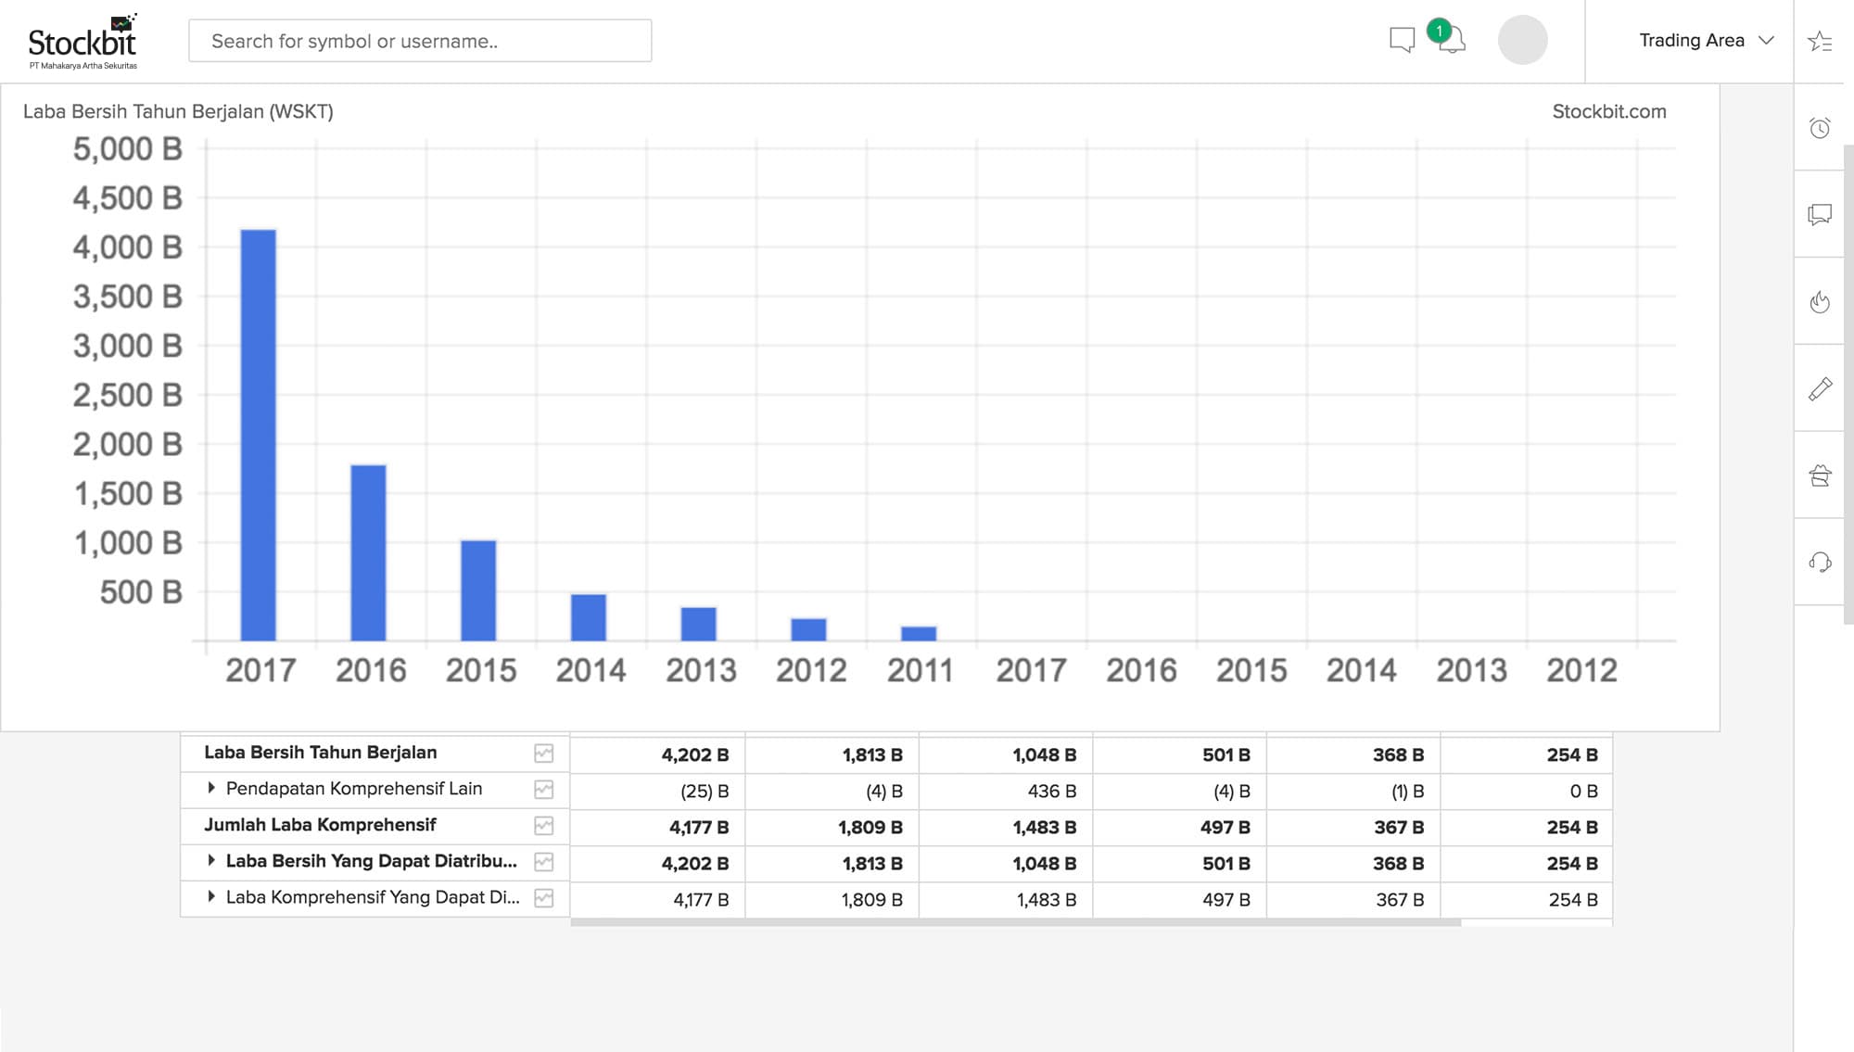Click the settings/edit pencil sidebar icon
Image resolution: width=1854 pixels, height=1052 pixels.
pyautogui.click(x=1822, y=388)
